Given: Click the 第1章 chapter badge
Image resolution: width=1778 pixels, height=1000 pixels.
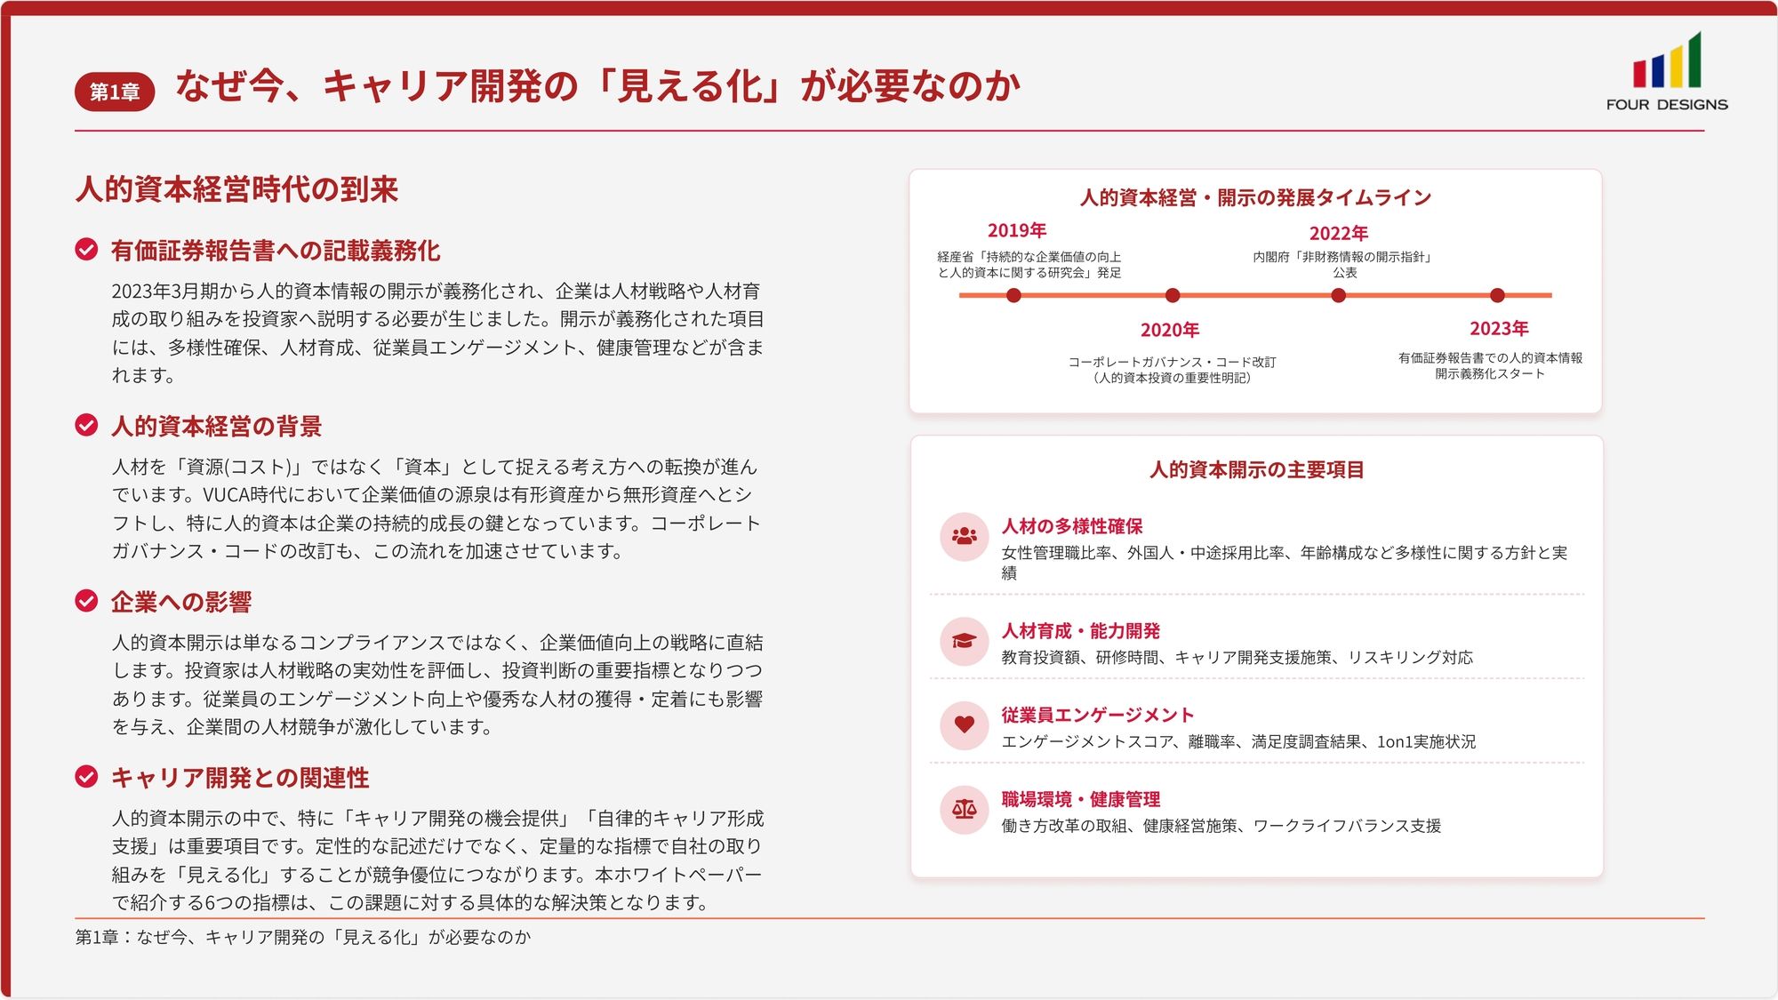Looking at the screenshot, I should [115, 92].
